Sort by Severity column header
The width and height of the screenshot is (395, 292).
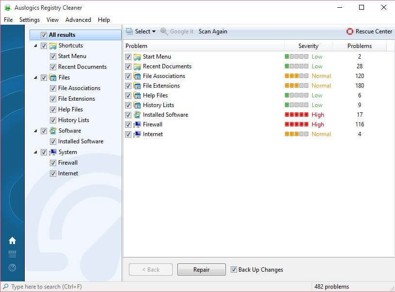[x=308, y=46]
